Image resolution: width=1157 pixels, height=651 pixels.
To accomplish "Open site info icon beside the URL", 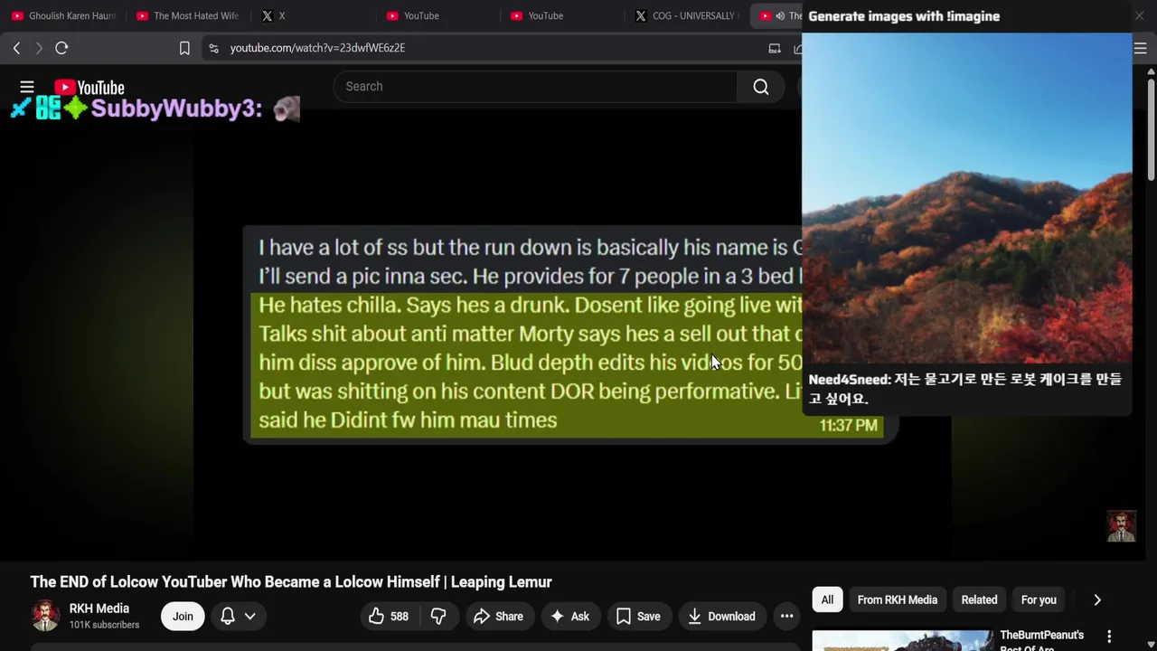I will pos(213,48).
